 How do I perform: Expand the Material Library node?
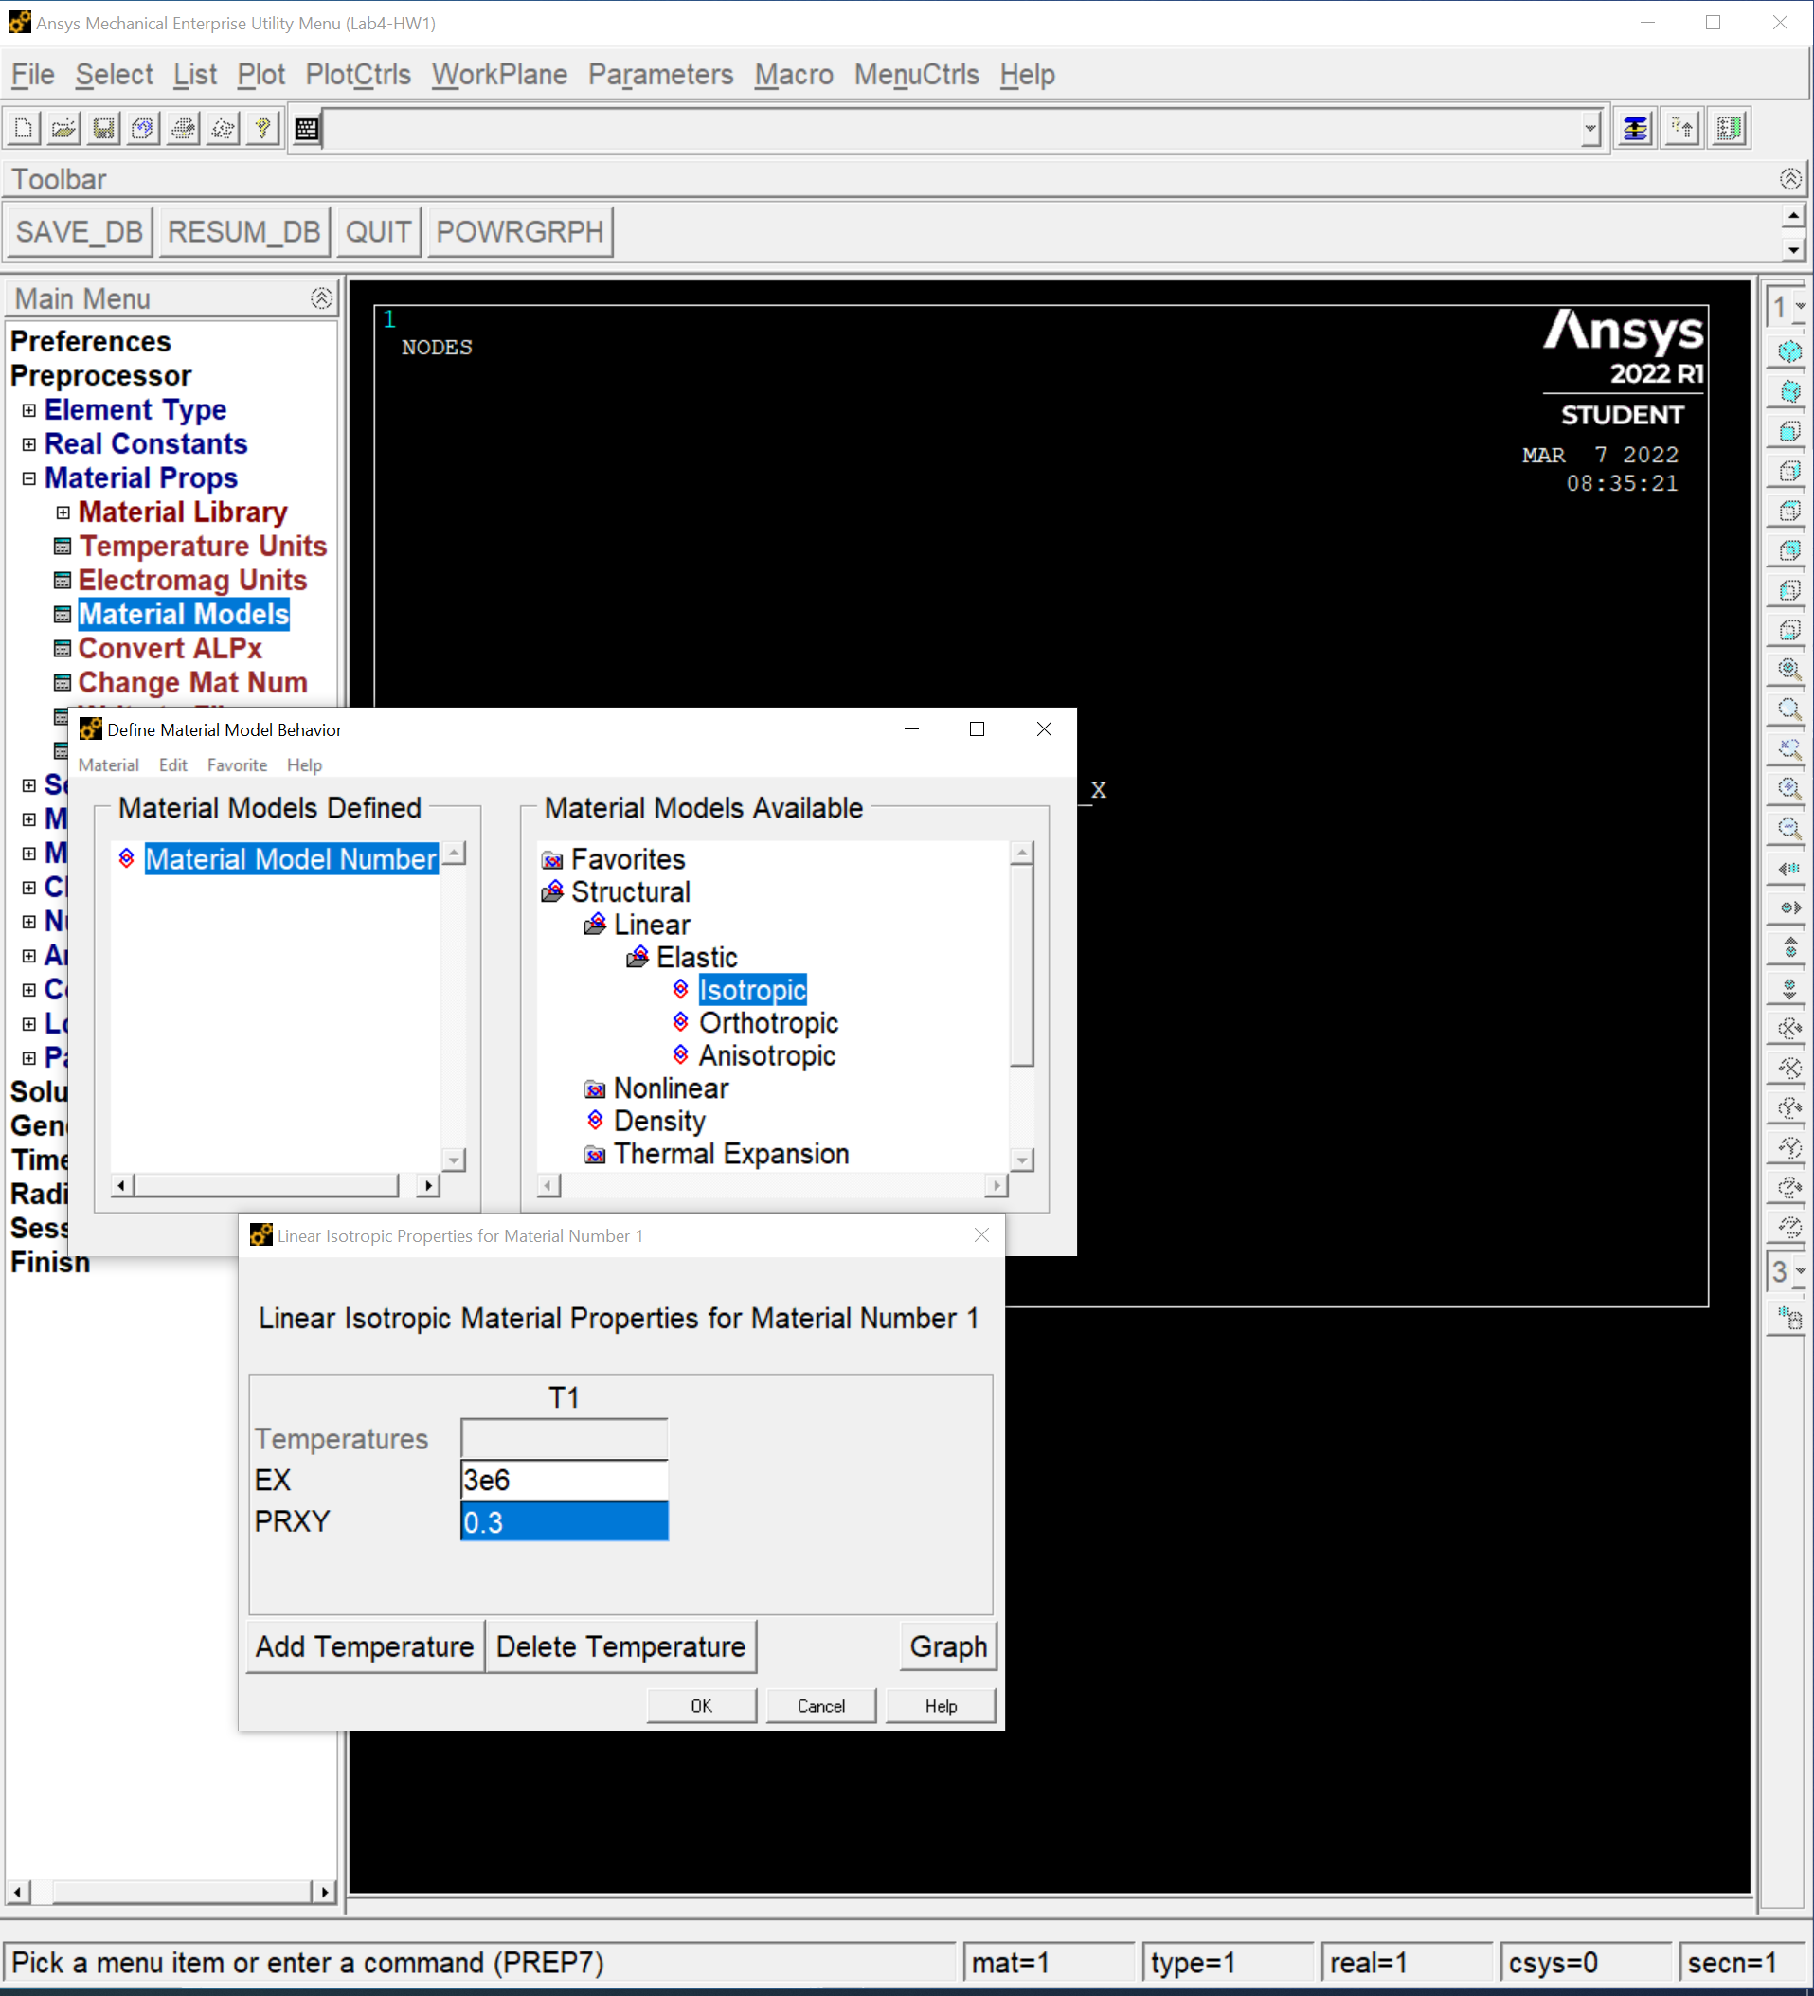63,512
